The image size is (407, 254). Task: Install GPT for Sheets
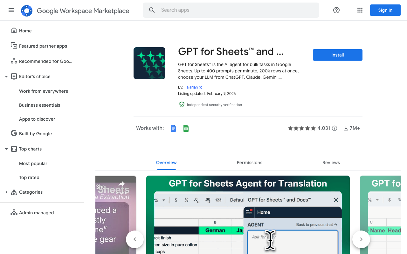[x=337, y=55]
